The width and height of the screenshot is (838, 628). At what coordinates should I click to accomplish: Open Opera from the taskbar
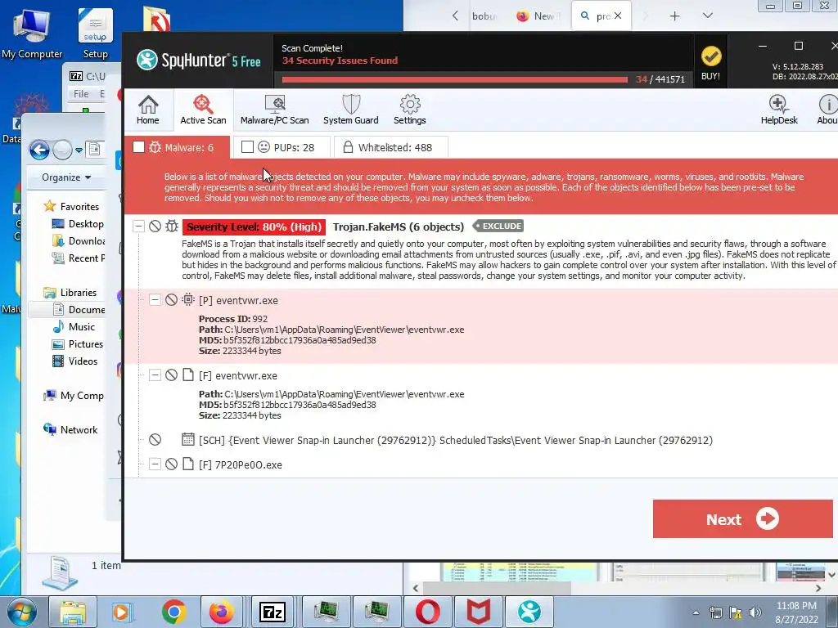point(427,612)
